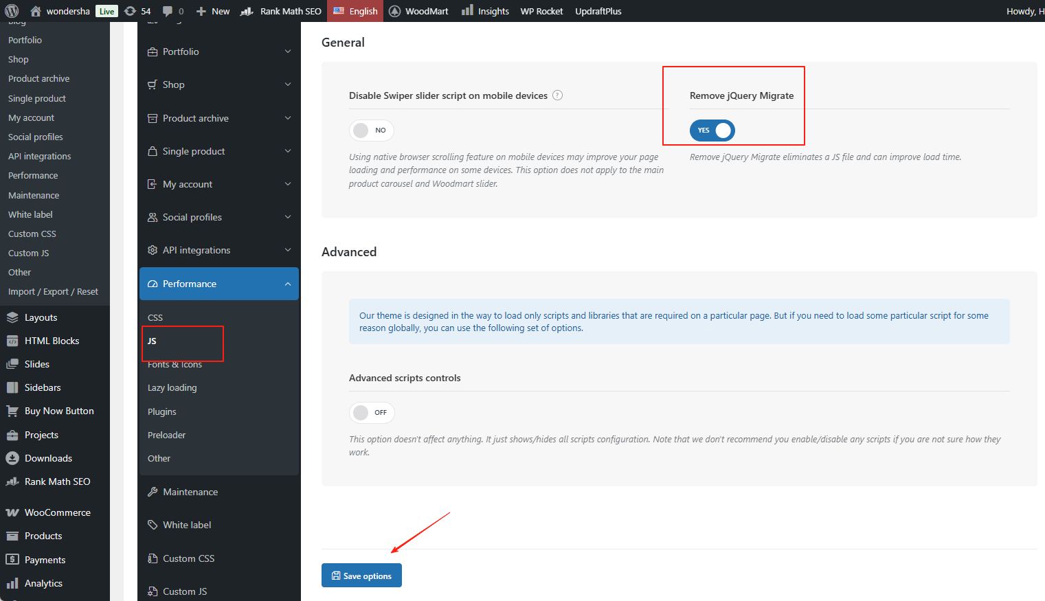Enable the Advanced scripts controls toggle
1045x601 pixels.
click(x=371, y=412)
